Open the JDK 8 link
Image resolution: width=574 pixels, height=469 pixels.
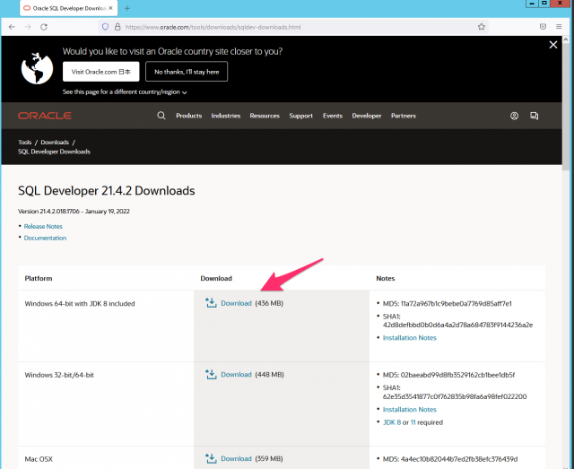[x=392, y=422]
